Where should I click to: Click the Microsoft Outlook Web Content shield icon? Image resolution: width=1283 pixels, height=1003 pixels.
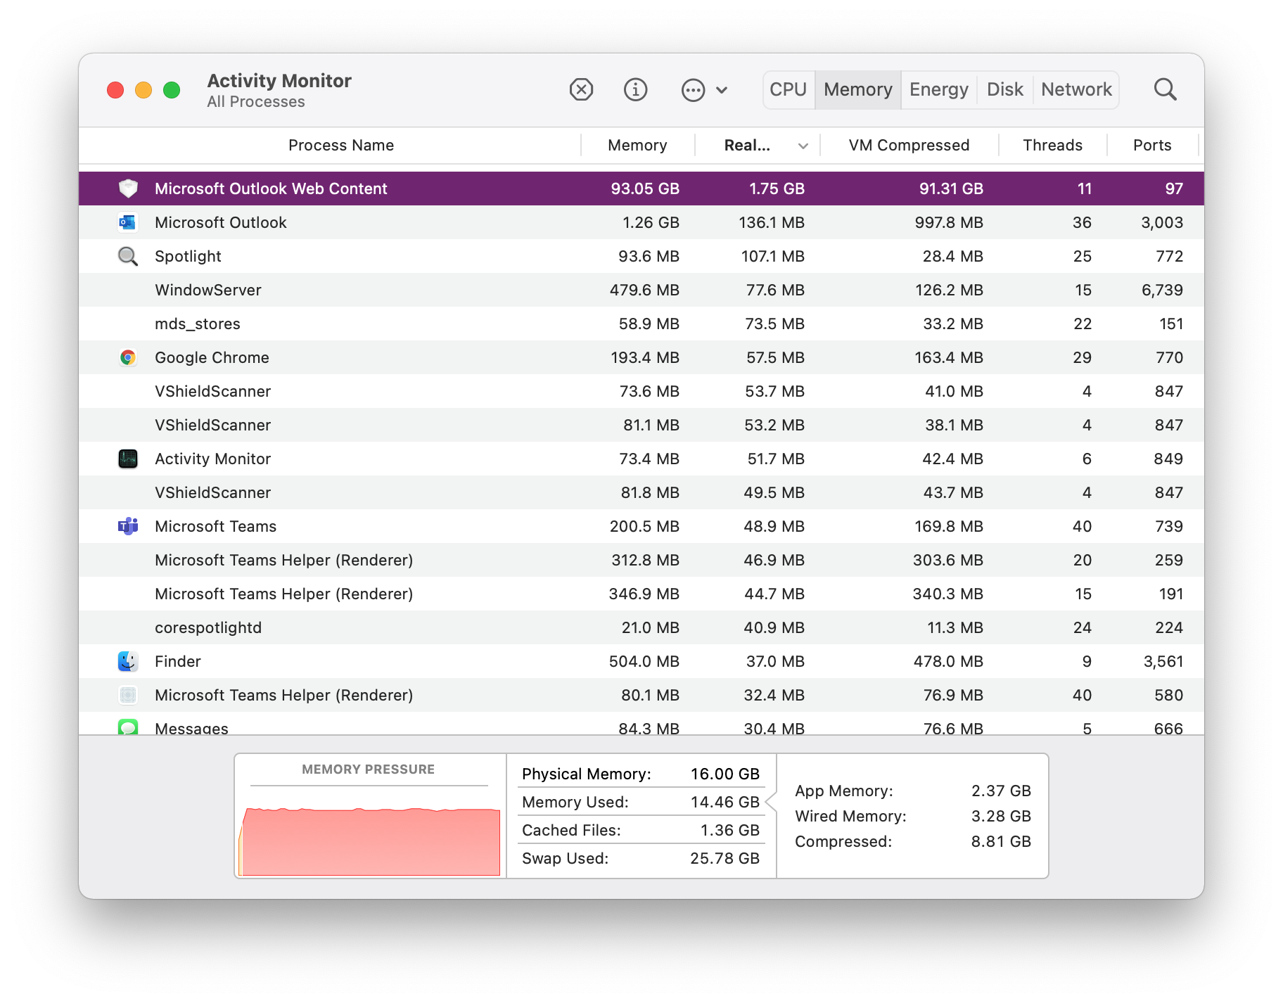click(x=128, y=188)
